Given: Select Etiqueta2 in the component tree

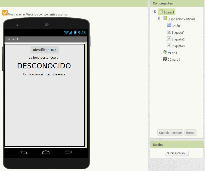Looking at the screenshot, I should [x=178, y=39].
